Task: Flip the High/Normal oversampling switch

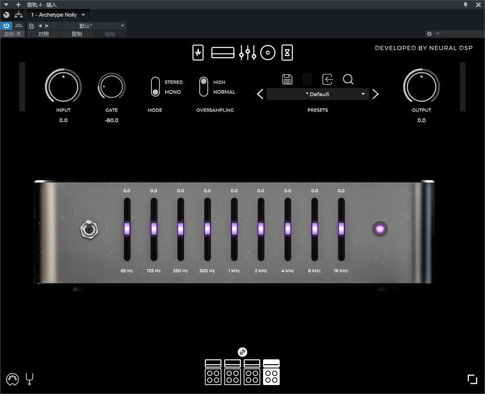Action: 203,87
